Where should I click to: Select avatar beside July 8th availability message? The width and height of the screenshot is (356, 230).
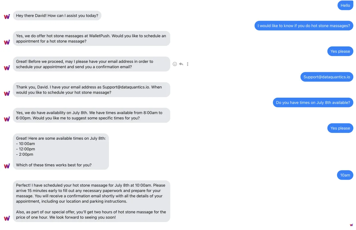pos(7,119)
